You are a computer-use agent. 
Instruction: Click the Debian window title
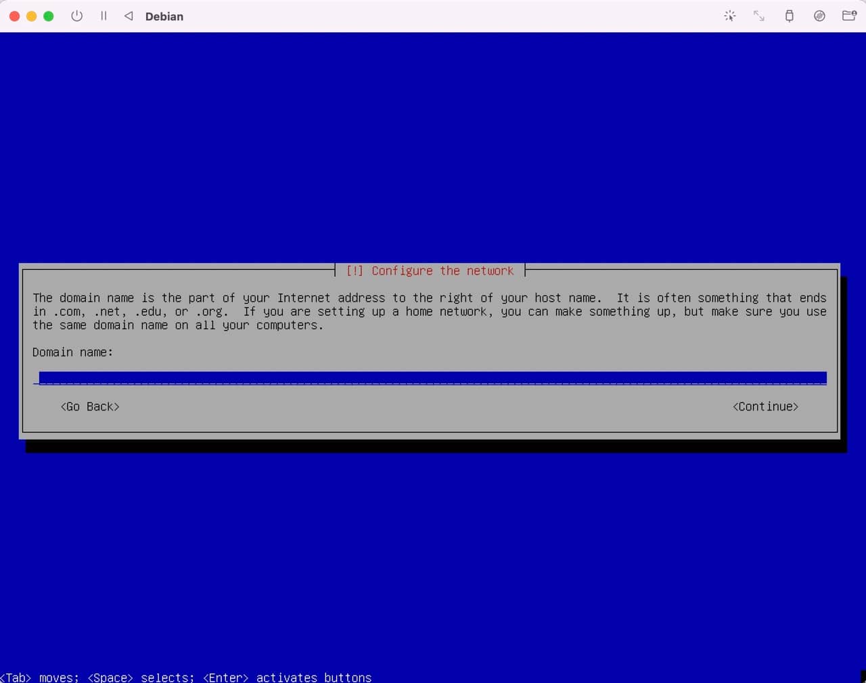(164, 16)
